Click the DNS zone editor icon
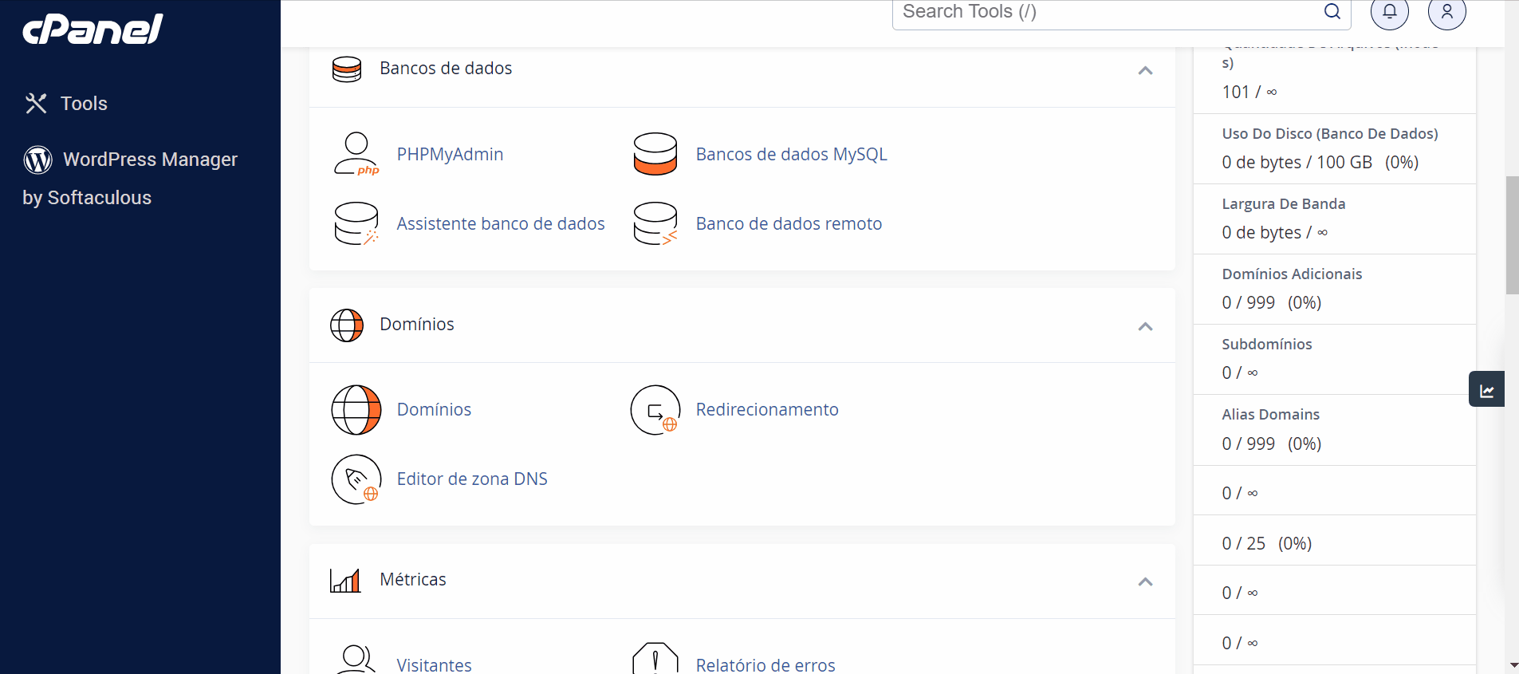Image resolution: width=1519 pixels, height=674 pixels. pyautogui.click(x=356, y=479)
